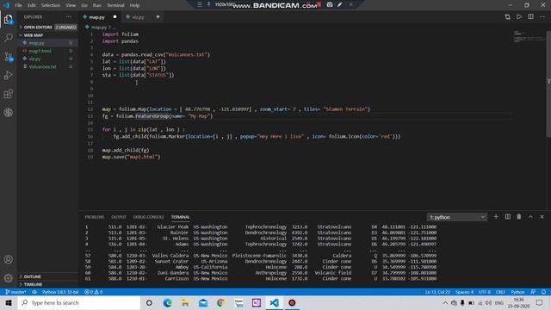This screenshot has width=551, height=310.
Task: Open the Manage gear icon
Action: (9, 278)
